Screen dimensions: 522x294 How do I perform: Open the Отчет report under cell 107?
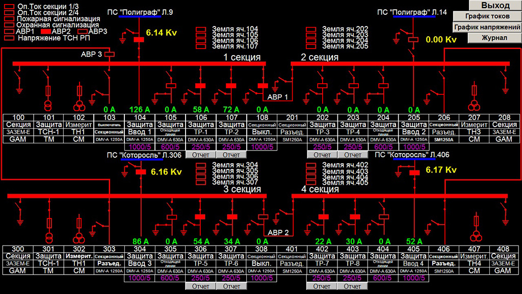click(x=231, y=155)
